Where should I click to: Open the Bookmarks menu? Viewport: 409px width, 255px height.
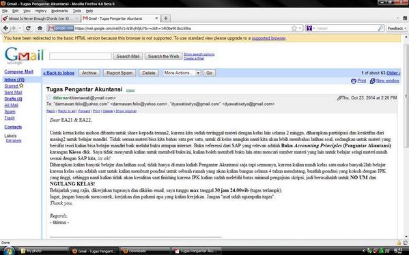point(59,11)
